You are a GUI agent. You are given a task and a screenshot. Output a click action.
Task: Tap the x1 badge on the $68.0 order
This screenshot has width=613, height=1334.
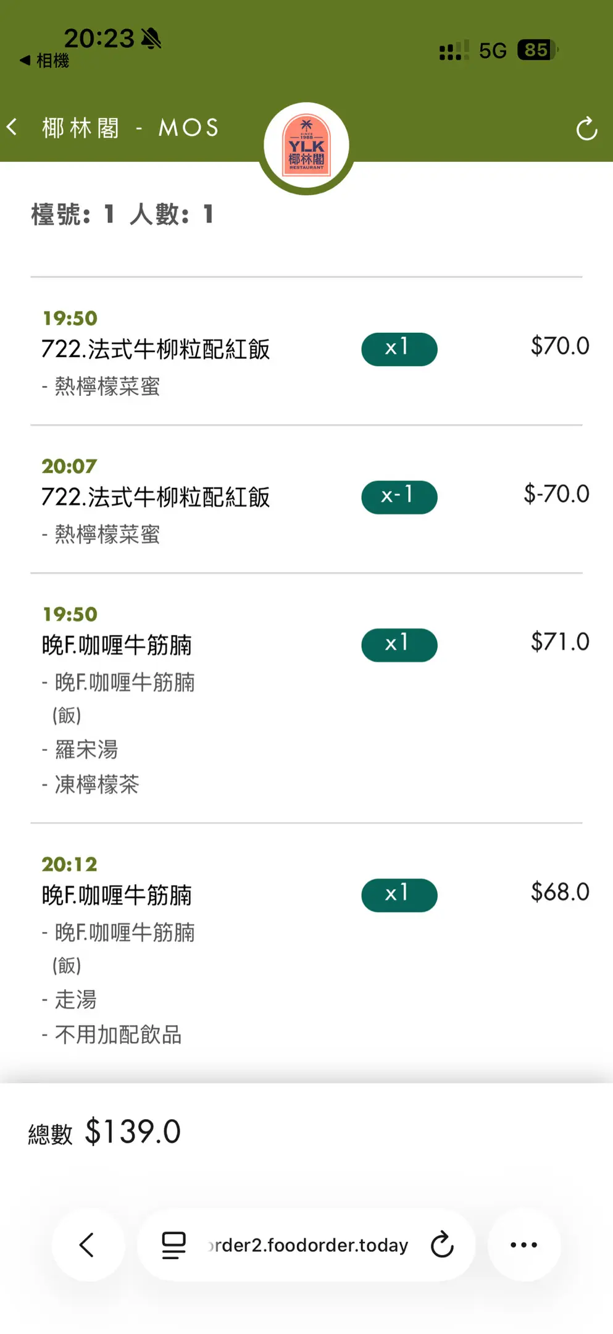399,895
